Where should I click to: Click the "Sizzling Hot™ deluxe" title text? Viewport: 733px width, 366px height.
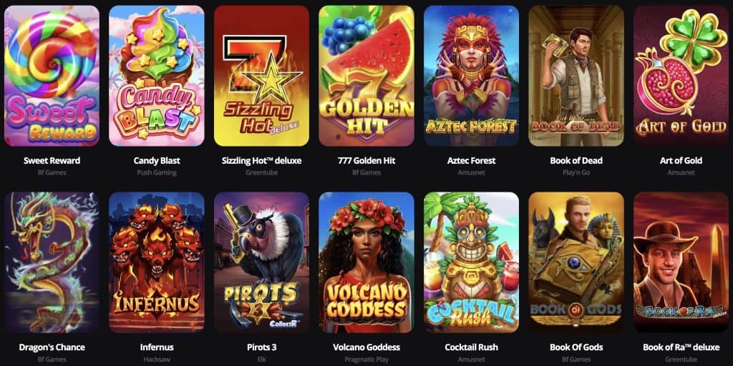(x=261, y=161)
